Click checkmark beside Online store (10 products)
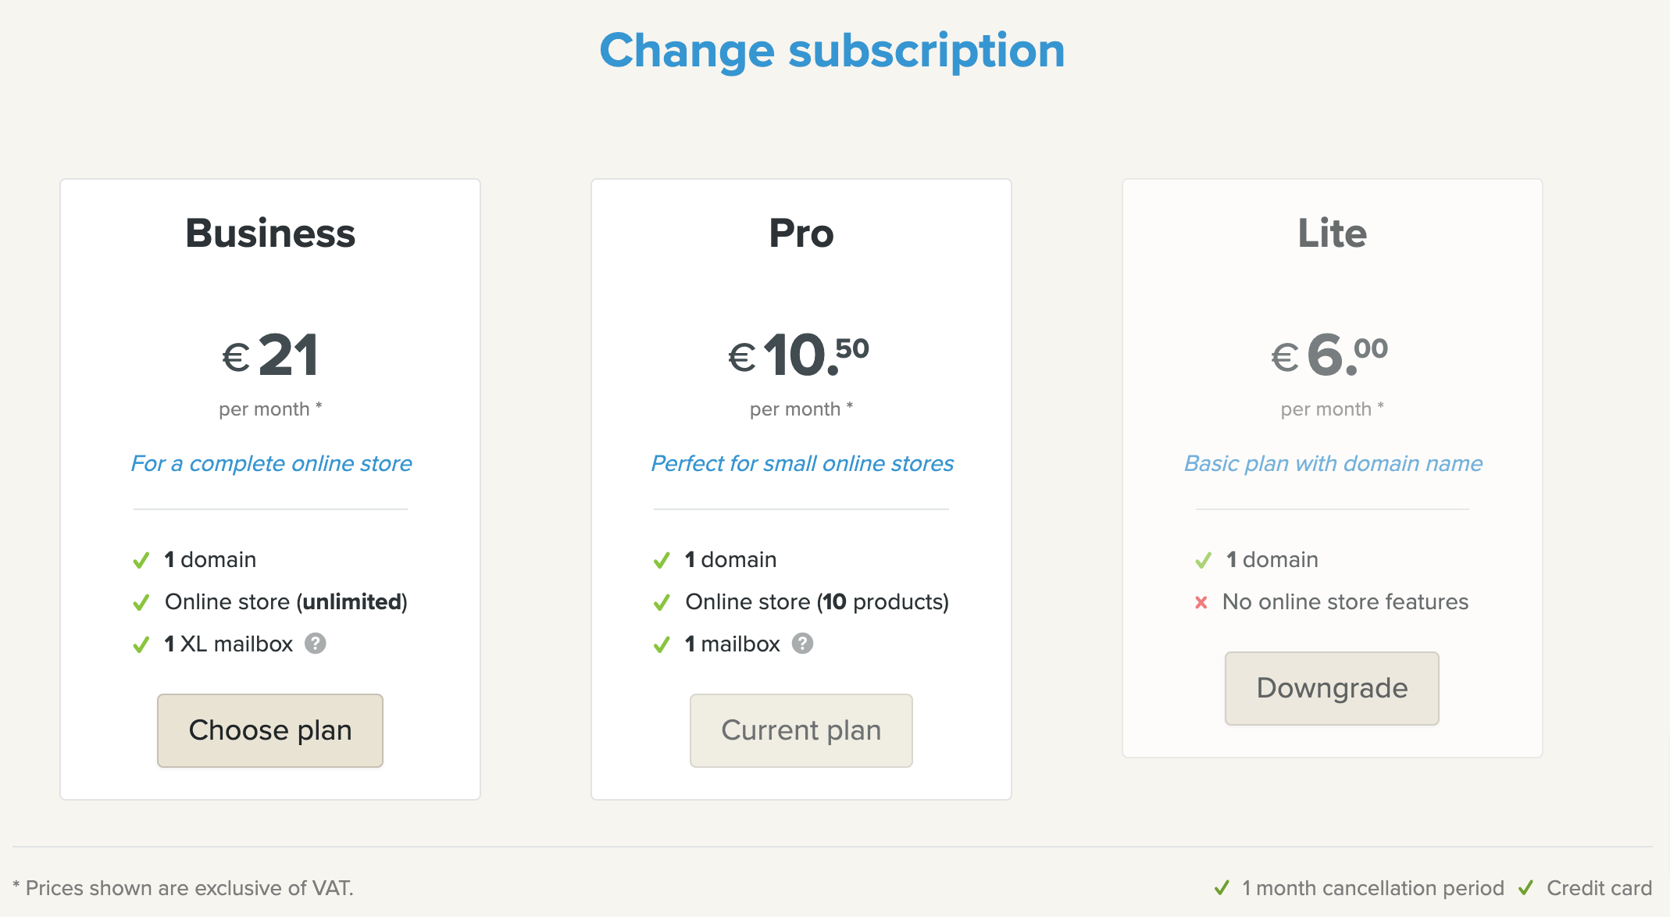The width and height of the screenshot is (1670, 917). [662, 602]
